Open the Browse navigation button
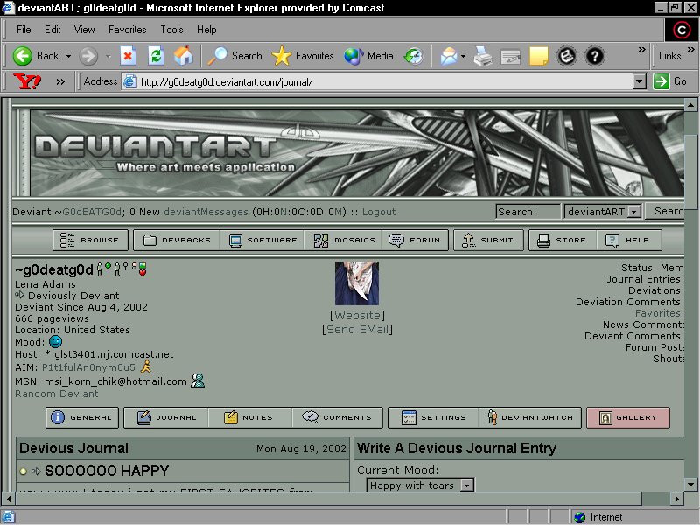Viewport: 700px width, 525px height. (x=90, y=240)
